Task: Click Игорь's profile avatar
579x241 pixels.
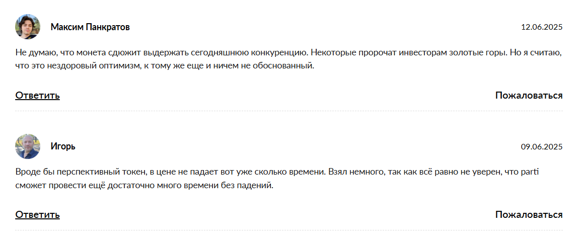Action: 27,146
